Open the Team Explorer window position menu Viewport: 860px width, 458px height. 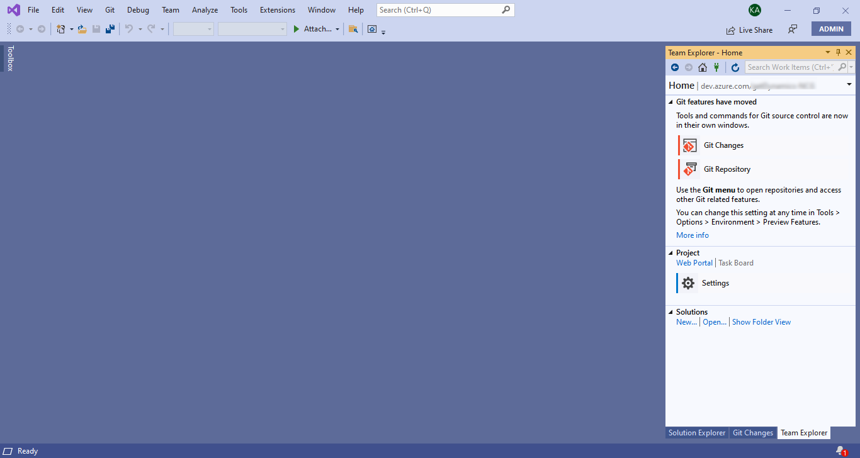coord(828,53)
